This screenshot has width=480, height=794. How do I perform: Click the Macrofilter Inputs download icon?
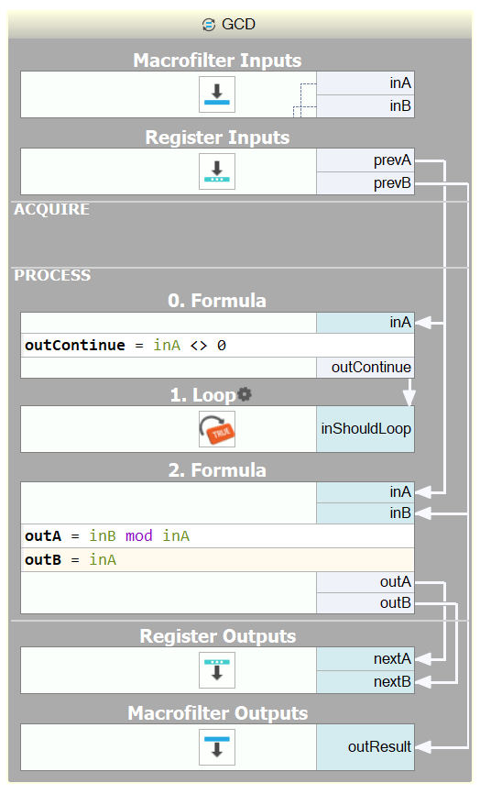point(217,94)
